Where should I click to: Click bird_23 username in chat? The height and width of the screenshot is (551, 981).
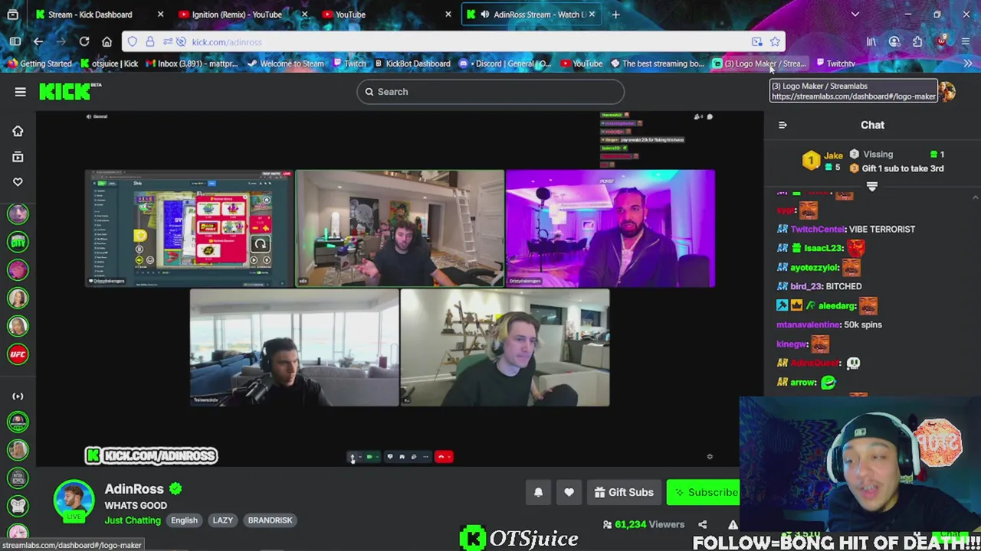coord(805,286)
